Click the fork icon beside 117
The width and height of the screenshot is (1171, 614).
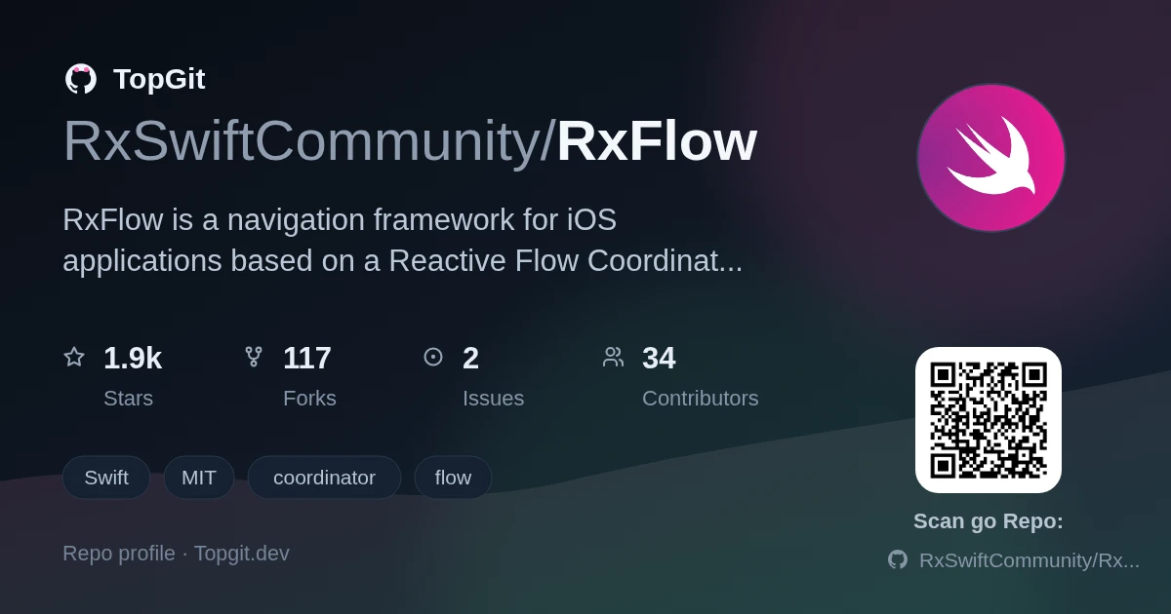[254, 357]
